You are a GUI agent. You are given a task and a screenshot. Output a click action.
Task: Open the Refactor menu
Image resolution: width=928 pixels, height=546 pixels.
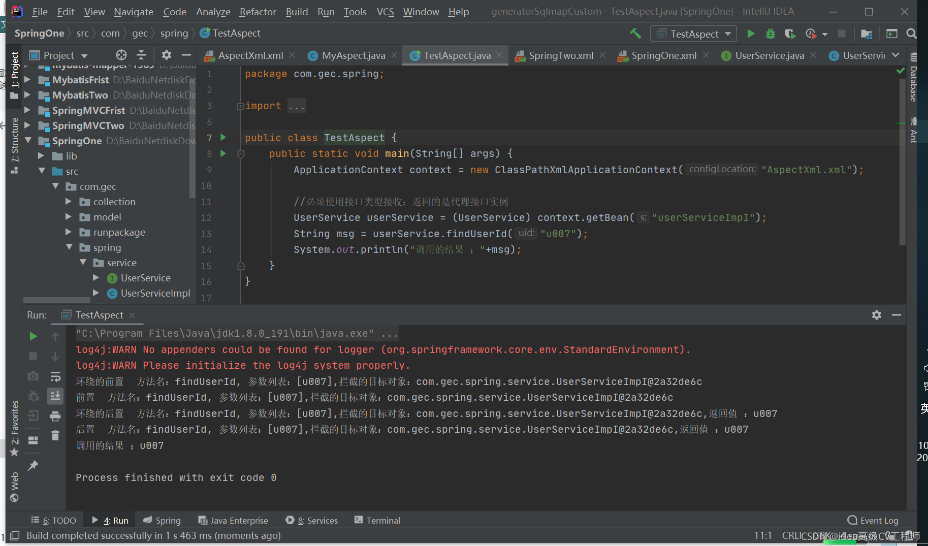click(258, 12)
